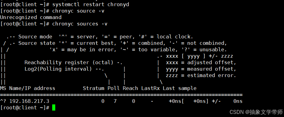284x117 pixels.
Task: Click the 'Stratum' column header
Action: (93, 88)
